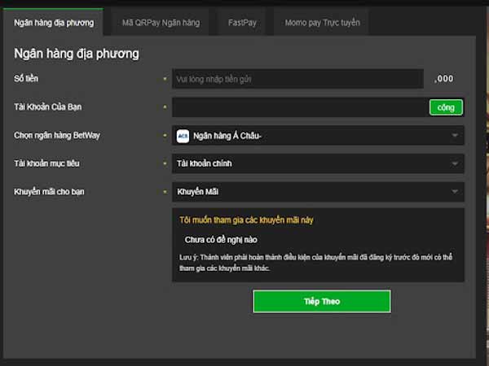Open the Khuyến mãi cho bạn dropdown
The image size is (489, 366).
(x=318, y=192)
